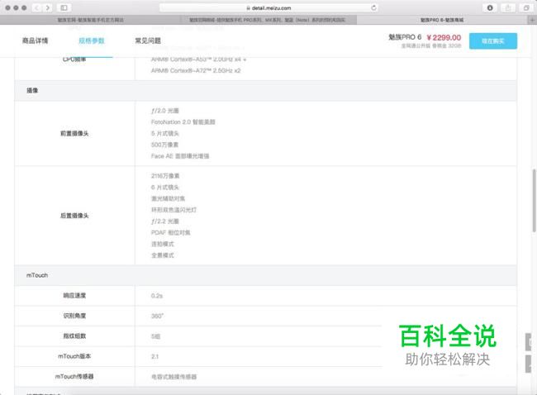Click the mTouch section header

tap(37, 275)
